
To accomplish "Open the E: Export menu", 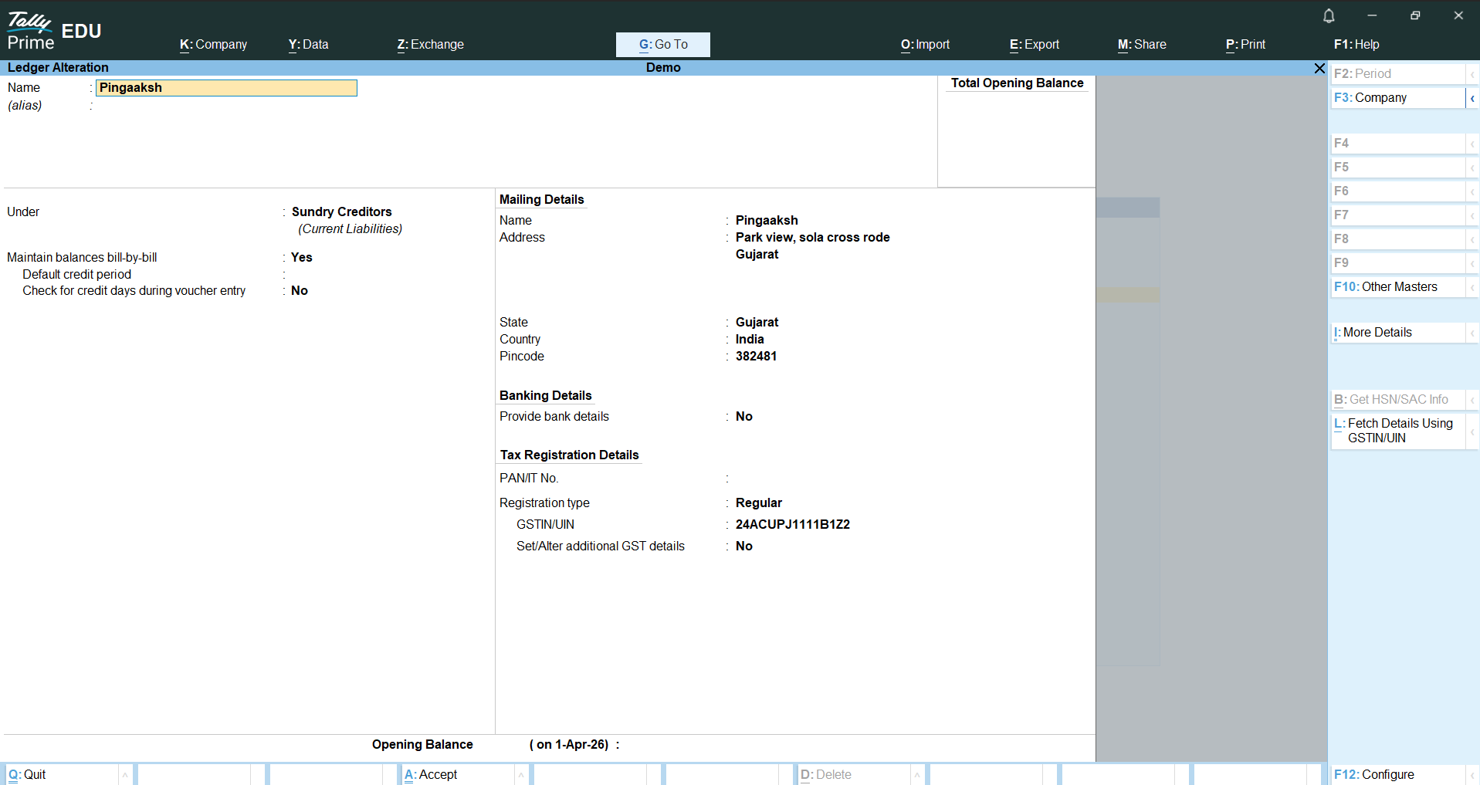I will 1035,45.
